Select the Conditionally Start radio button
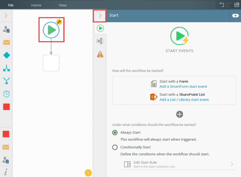This screenshot has width=241, height=177. pos(115,147)
